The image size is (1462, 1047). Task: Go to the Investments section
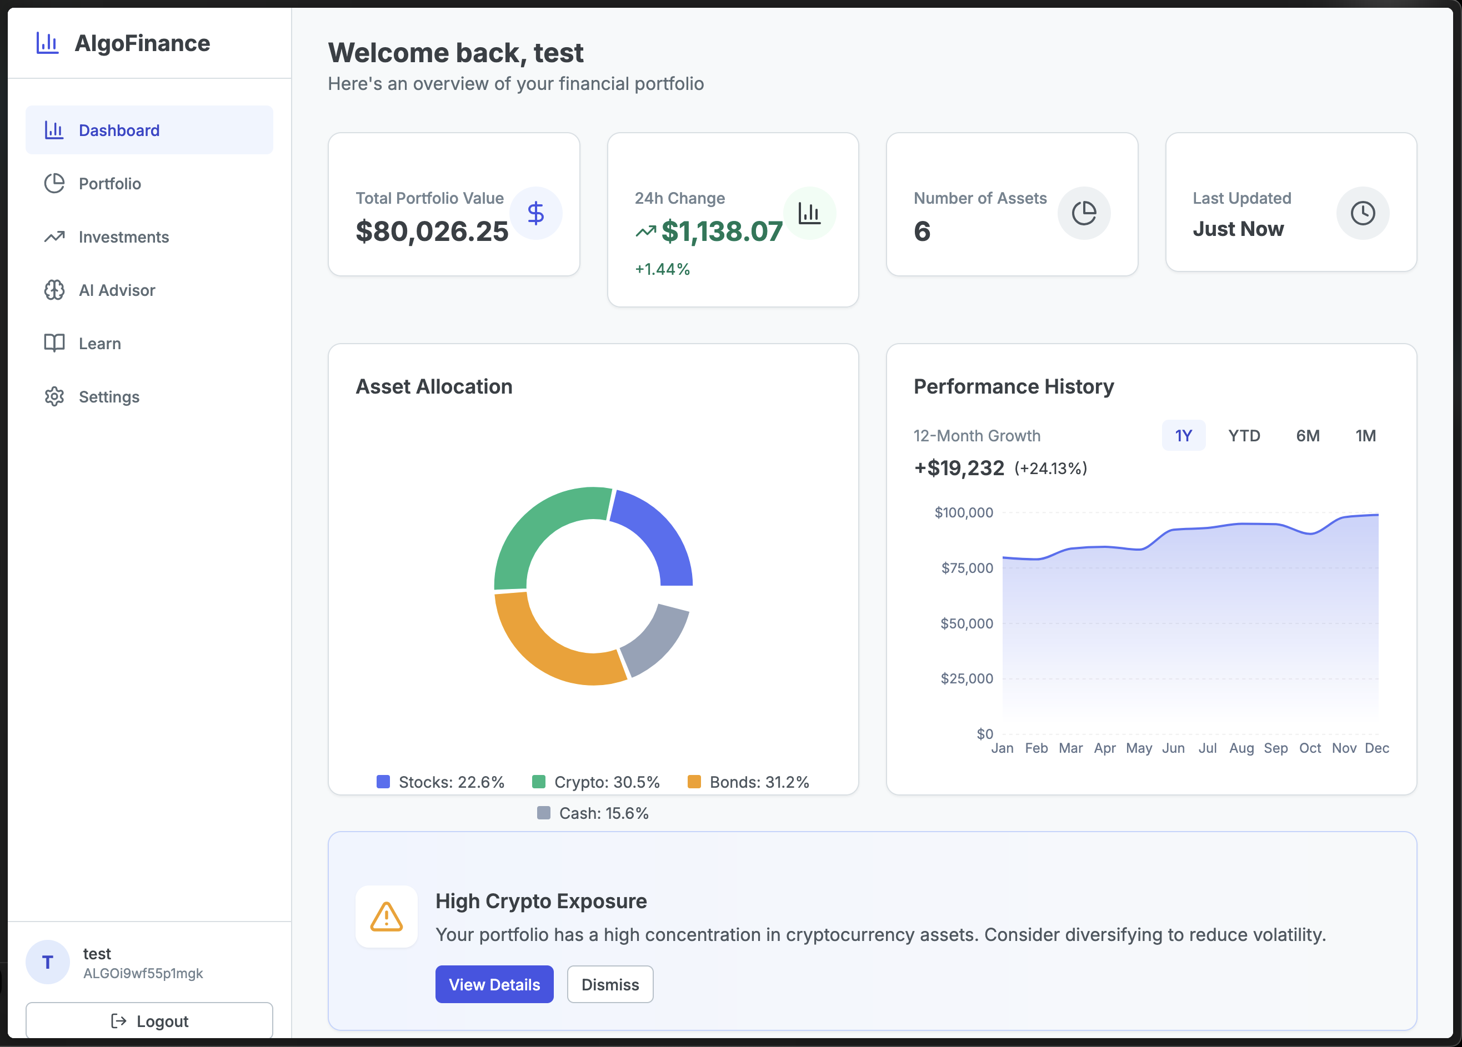coord(123,237)
